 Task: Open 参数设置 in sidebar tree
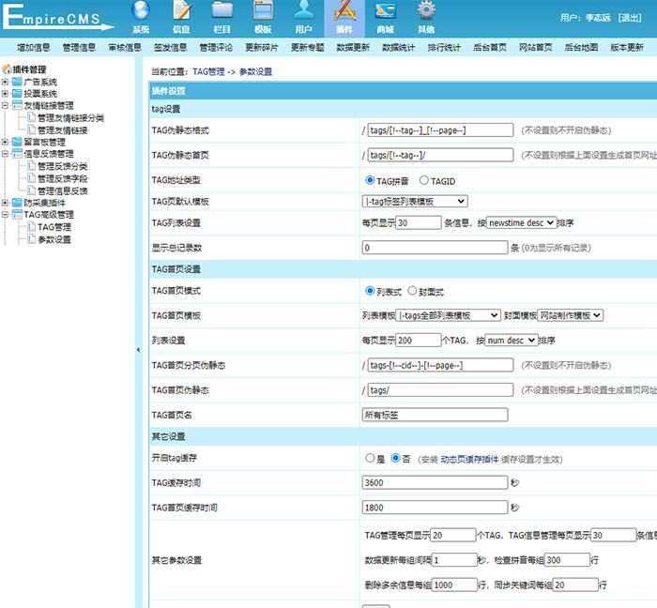tap(54, 239)
